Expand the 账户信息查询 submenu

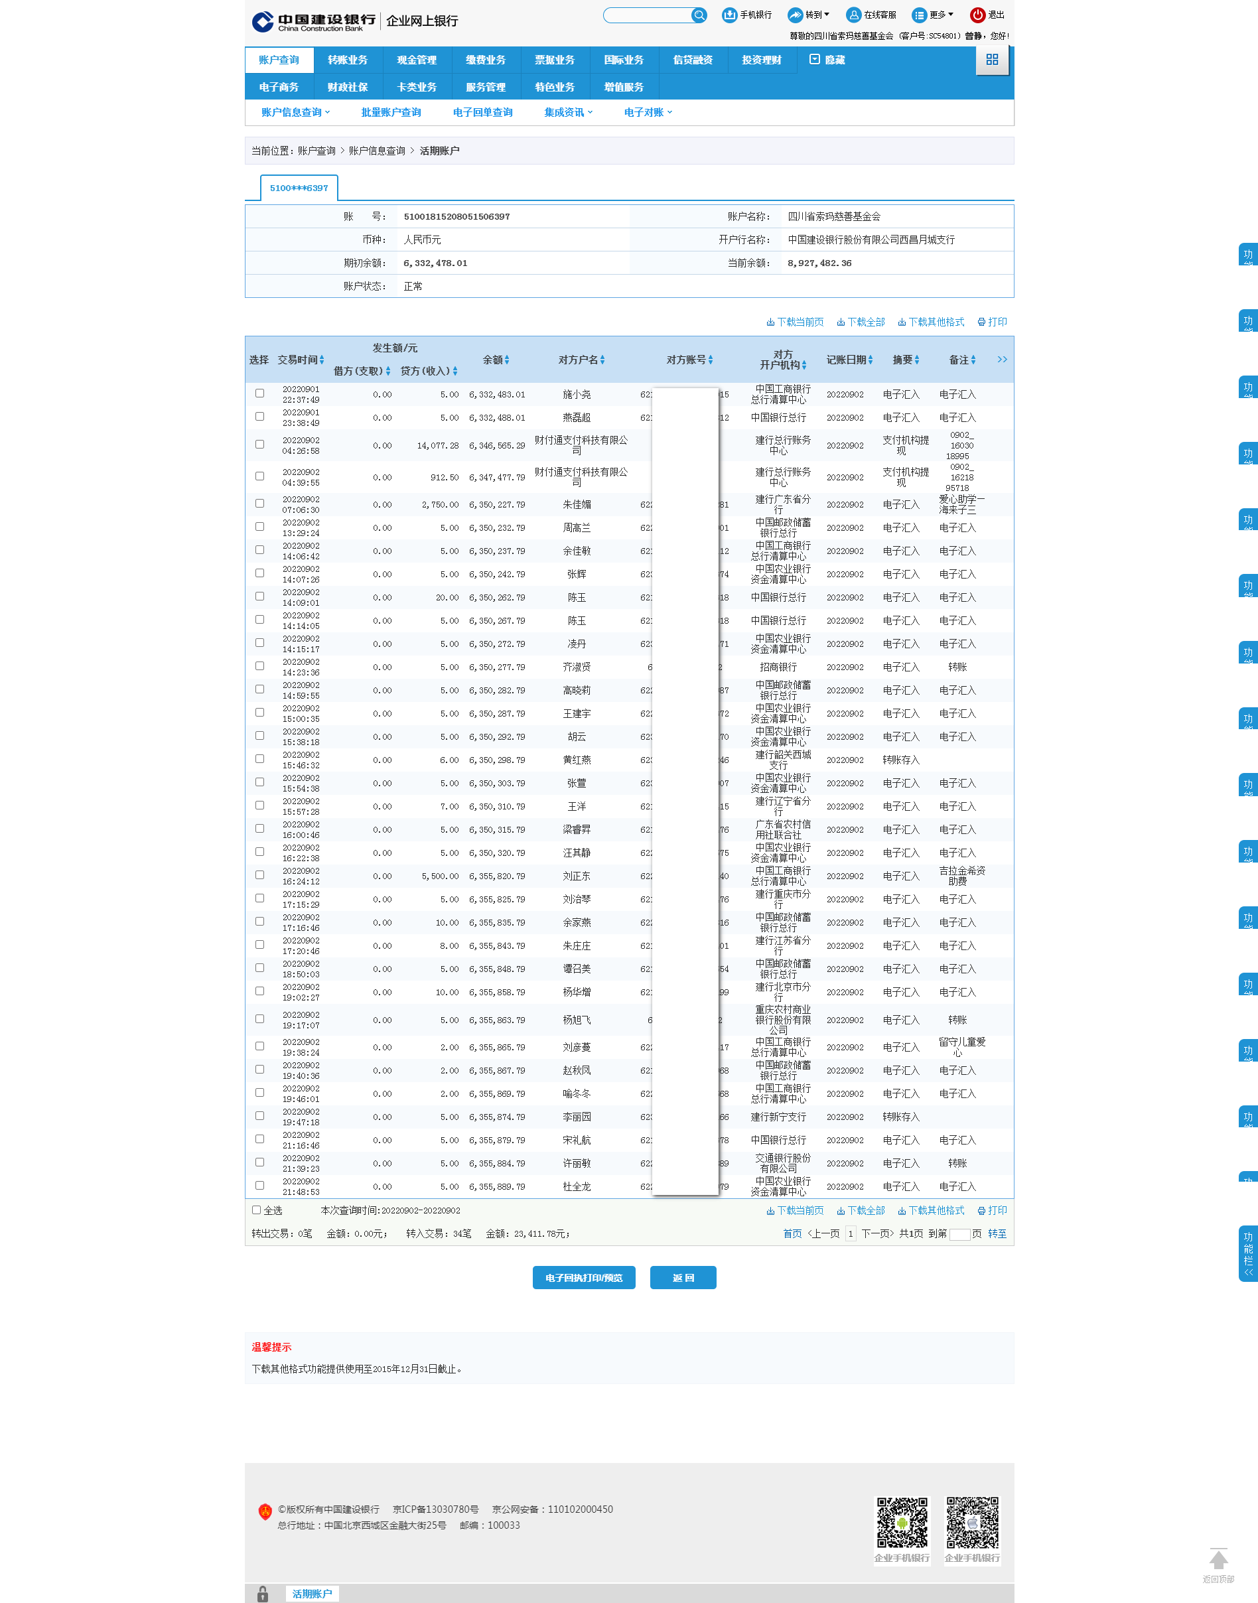point(295,113)
